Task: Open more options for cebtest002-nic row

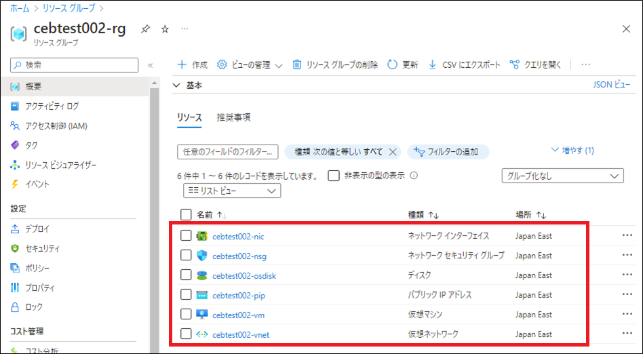Action: click(x=626, y=236)
